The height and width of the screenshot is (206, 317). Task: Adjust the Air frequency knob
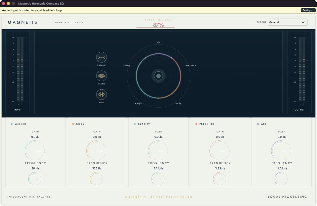(281, 179)
